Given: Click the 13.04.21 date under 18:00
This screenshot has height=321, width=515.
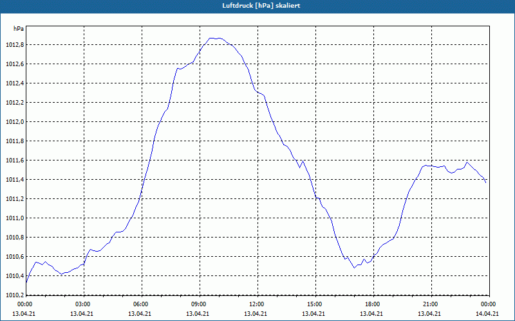Looking at the screenshot, I should point(371,314).
